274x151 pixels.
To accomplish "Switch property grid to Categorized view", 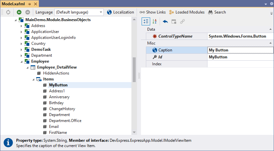I will [146, 21].
